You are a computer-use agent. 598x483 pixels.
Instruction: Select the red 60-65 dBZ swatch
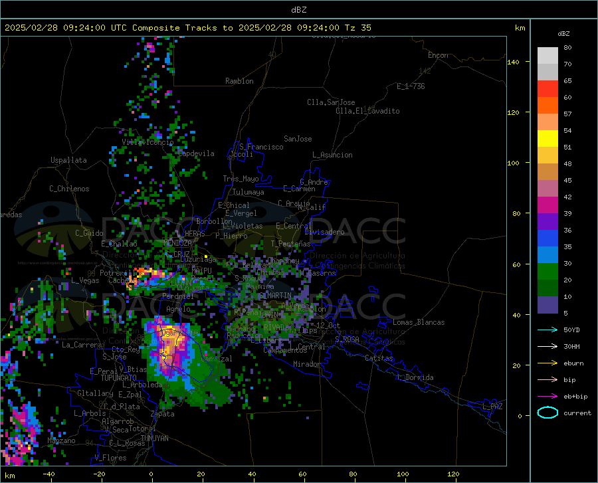pyautogui.click(x=548, y=89)
